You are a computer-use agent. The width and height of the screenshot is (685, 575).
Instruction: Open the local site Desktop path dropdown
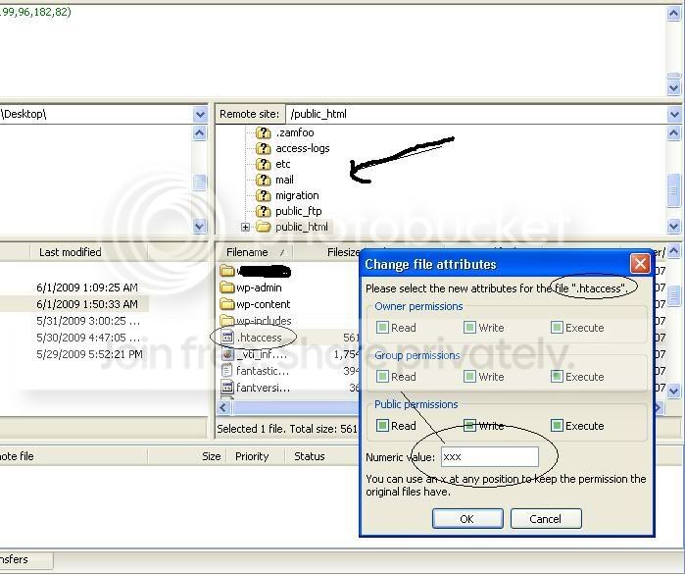coord(200,115)
